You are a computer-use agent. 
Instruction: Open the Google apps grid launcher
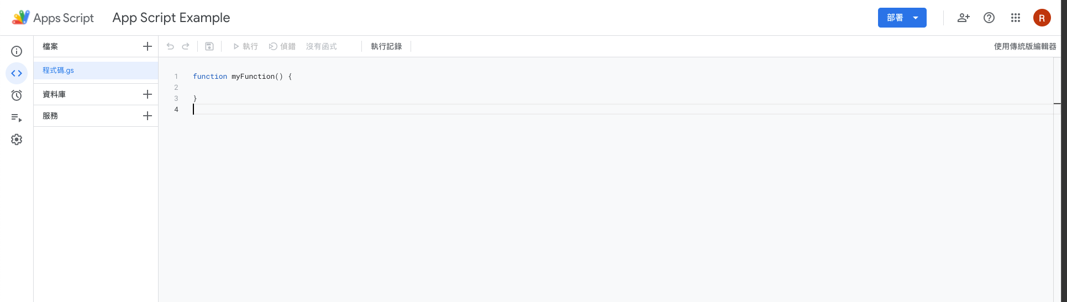(1016, 18)
